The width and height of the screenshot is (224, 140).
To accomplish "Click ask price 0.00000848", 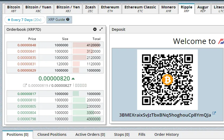I will (27, 45).
